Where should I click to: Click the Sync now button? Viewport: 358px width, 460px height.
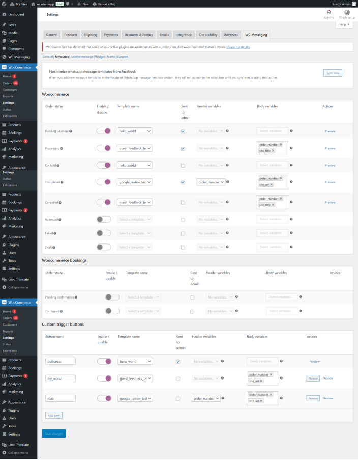point(333,73)
